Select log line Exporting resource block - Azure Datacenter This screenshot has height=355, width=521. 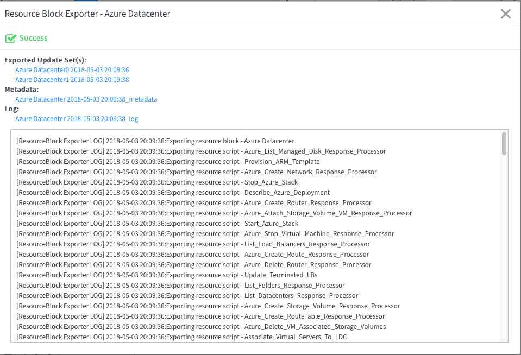click(x=155, y=141)
